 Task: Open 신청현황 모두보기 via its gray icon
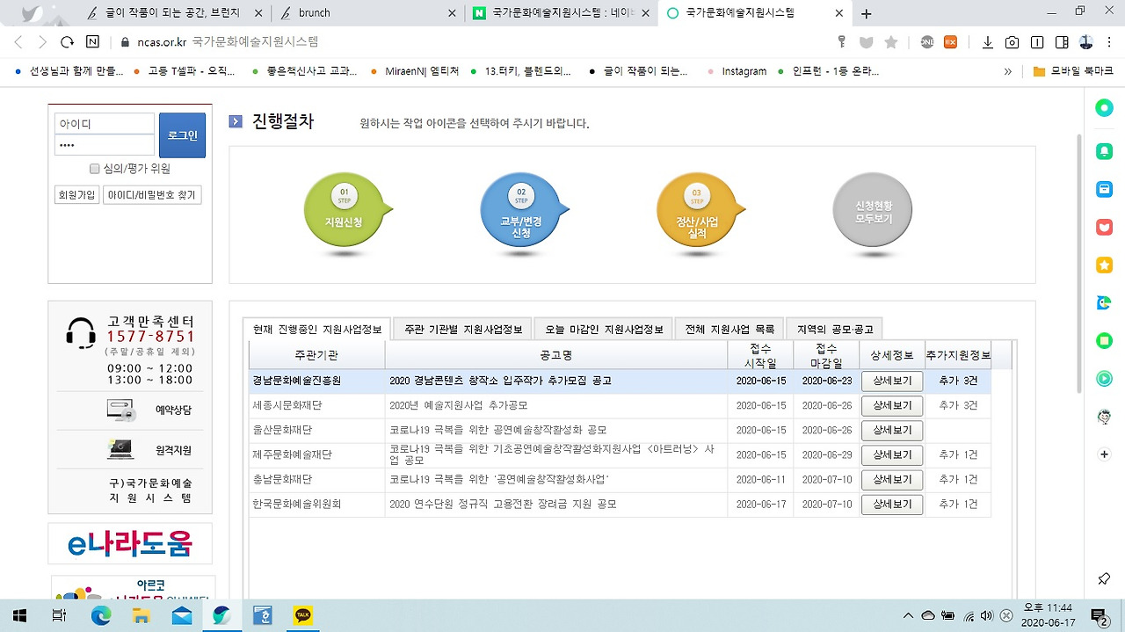tap(871, 211)
